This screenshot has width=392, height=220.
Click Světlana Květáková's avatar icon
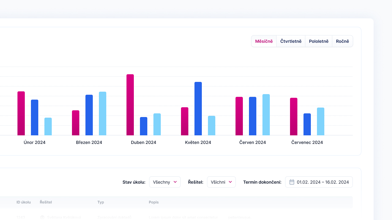(42, 217)
